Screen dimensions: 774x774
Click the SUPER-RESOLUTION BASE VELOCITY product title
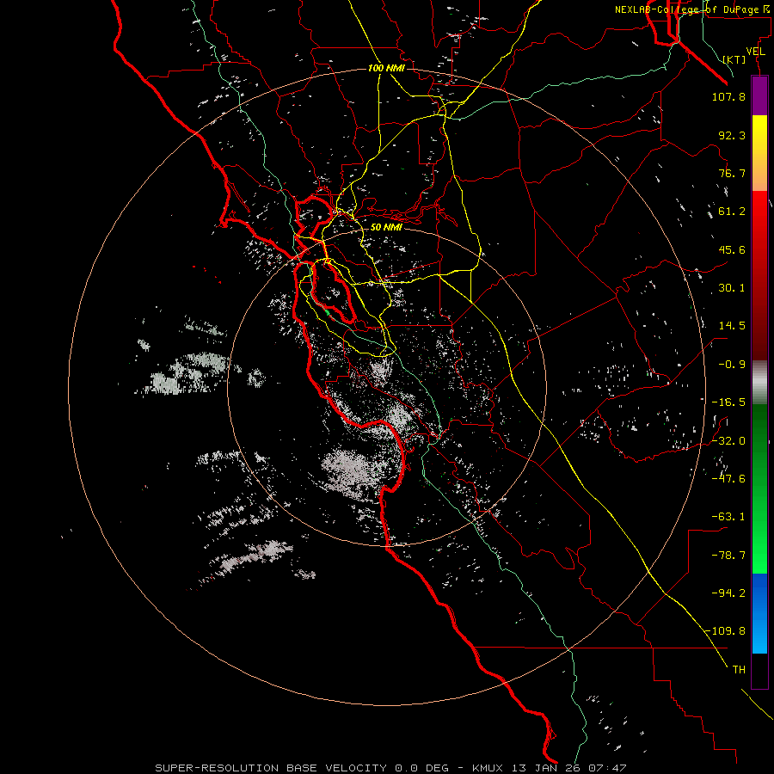tap(271, 768)
